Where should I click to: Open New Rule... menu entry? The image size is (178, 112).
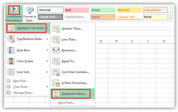(28, 81)
